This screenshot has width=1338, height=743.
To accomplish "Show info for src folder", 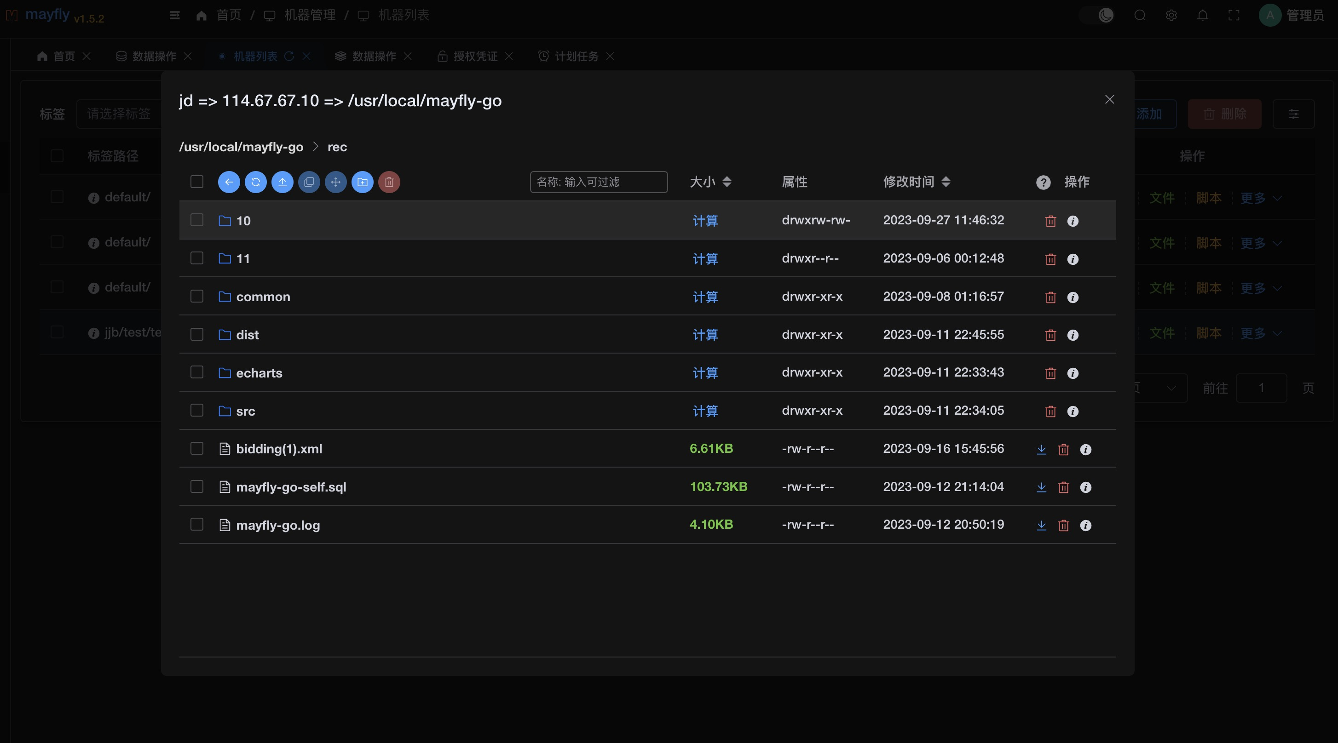I will (x=1073, y=412).
